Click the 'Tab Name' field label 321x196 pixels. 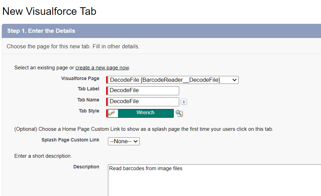click(88, 100)
